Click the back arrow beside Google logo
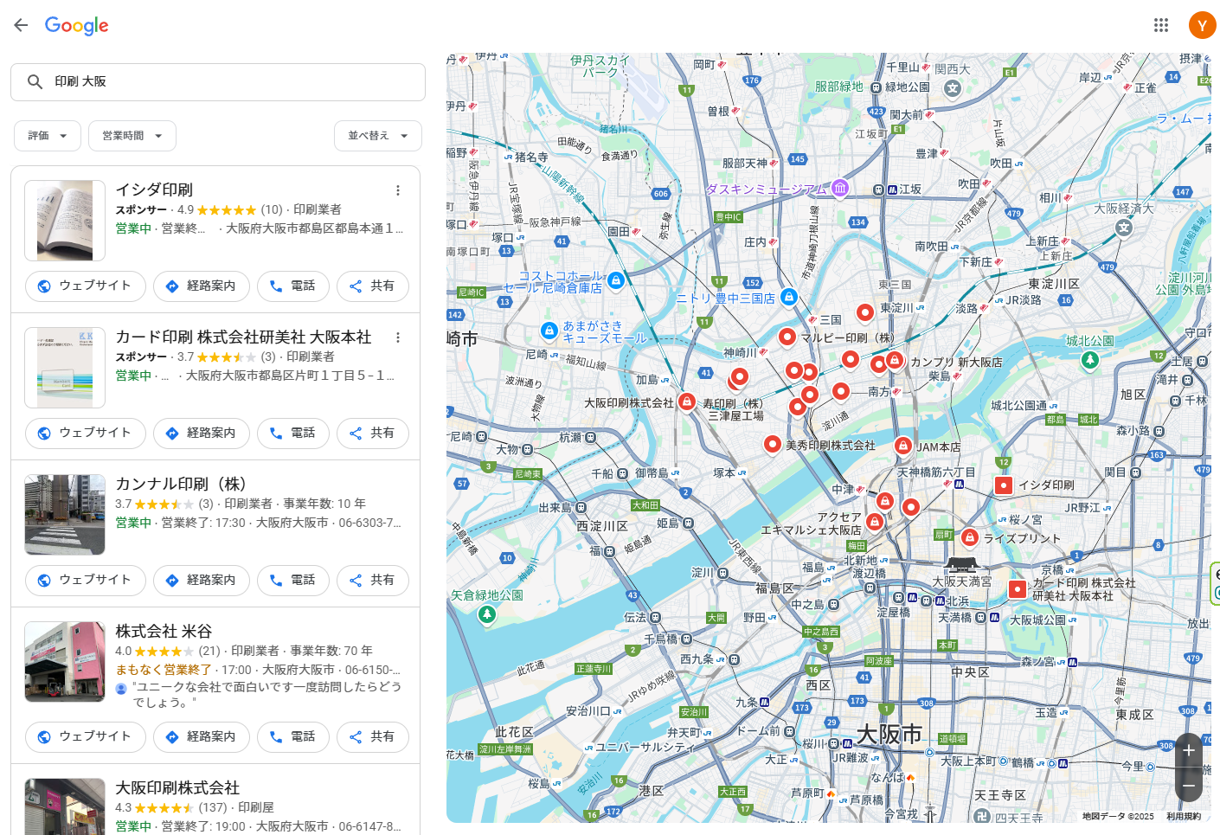 [x=21, y=25]
